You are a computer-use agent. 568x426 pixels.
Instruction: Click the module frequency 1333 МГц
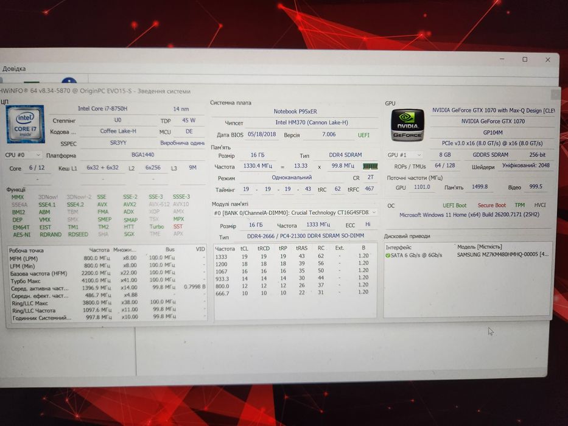click(318, 225)
